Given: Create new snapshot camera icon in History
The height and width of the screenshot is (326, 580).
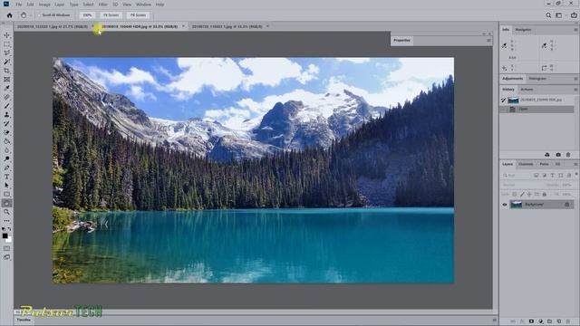Looking at the screenshot, I should pyautogui.click(x=558, y=155).
